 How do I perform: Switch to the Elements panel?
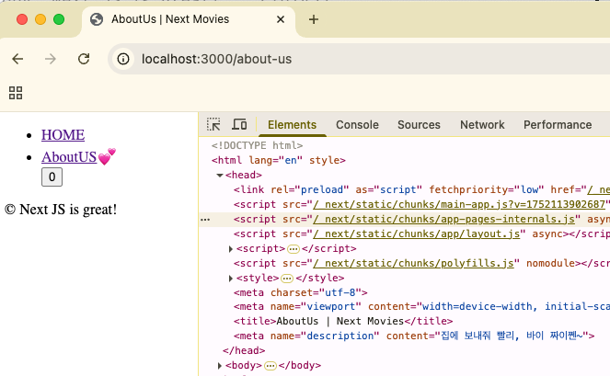[292, 125]
